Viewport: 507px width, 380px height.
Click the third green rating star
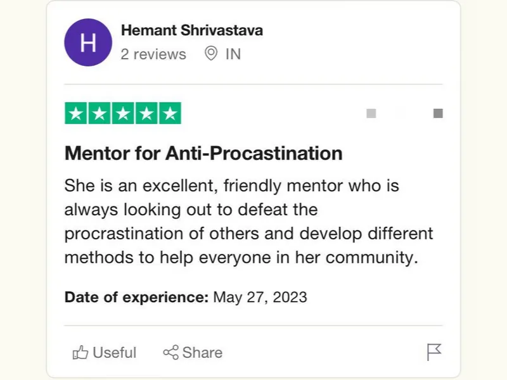pyautogui.click(x=123, y=113)
